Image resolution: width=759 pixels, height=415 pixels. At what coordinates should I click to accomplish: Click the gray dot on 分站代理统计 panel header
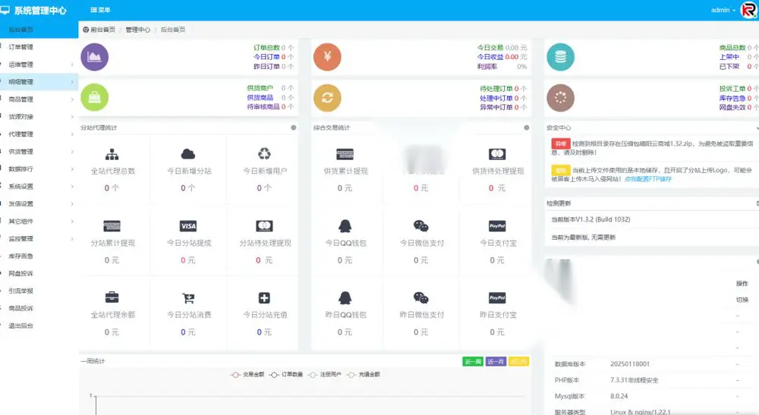click(x=293, y=127)
